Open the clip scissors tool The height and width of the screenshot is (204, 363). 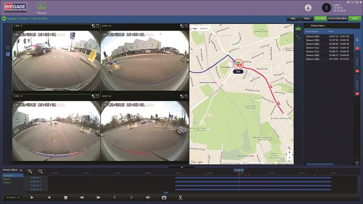pyautogui.click(x=180, y=198)
